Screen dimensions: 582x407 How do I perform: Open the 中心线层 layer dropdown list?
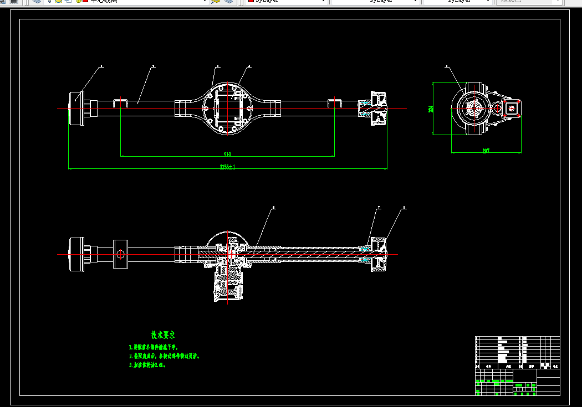click(126, 1)
